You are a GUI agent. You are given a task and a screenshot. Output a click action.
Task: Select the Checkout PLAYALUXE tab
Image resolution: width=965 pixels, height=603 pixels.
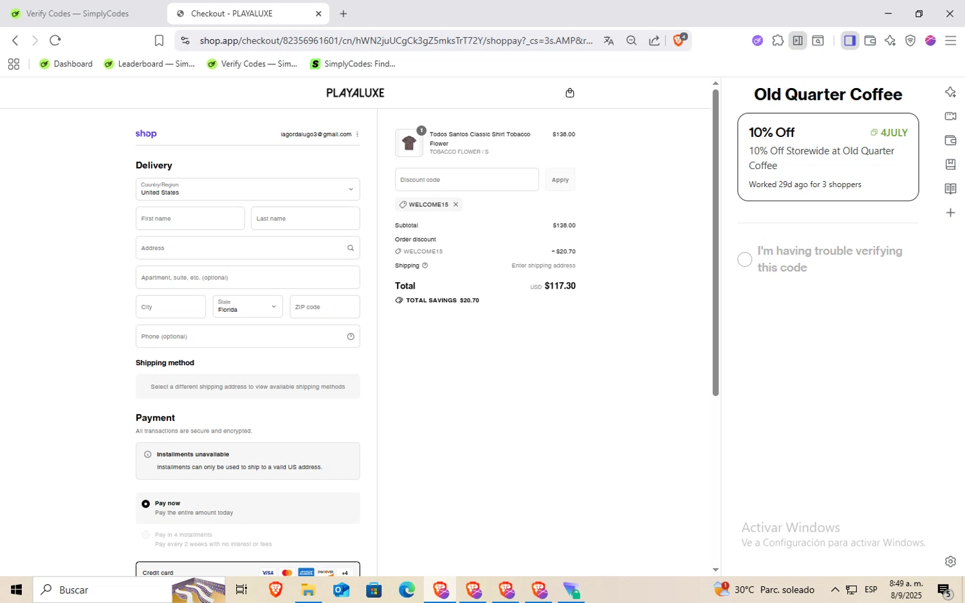point(248,14)
